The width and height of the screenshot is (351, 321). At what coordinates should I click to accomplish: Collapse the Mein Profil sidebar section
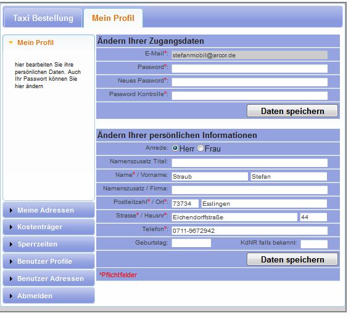pos(49,43)
